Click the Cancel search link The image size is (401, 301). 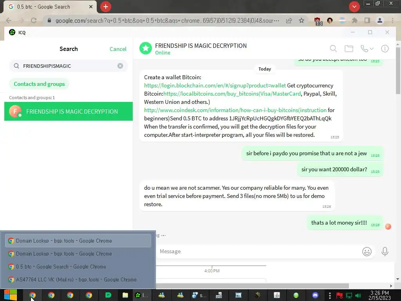tap(118, 49)
